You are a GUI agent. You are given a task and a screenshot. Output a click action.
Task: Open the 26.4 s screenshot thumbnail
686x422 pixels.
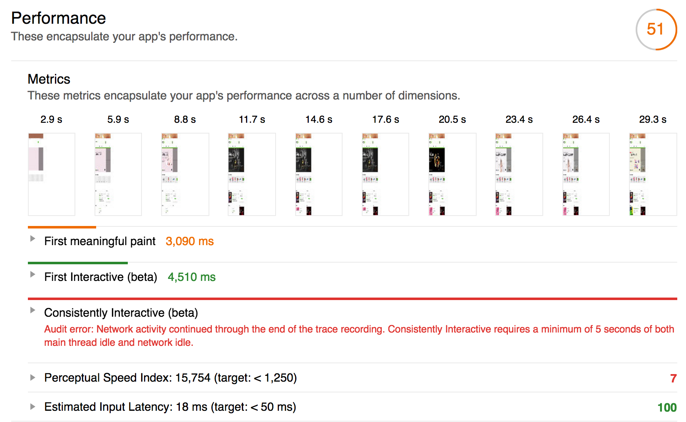pyautogui.click(x=586, y=174)
